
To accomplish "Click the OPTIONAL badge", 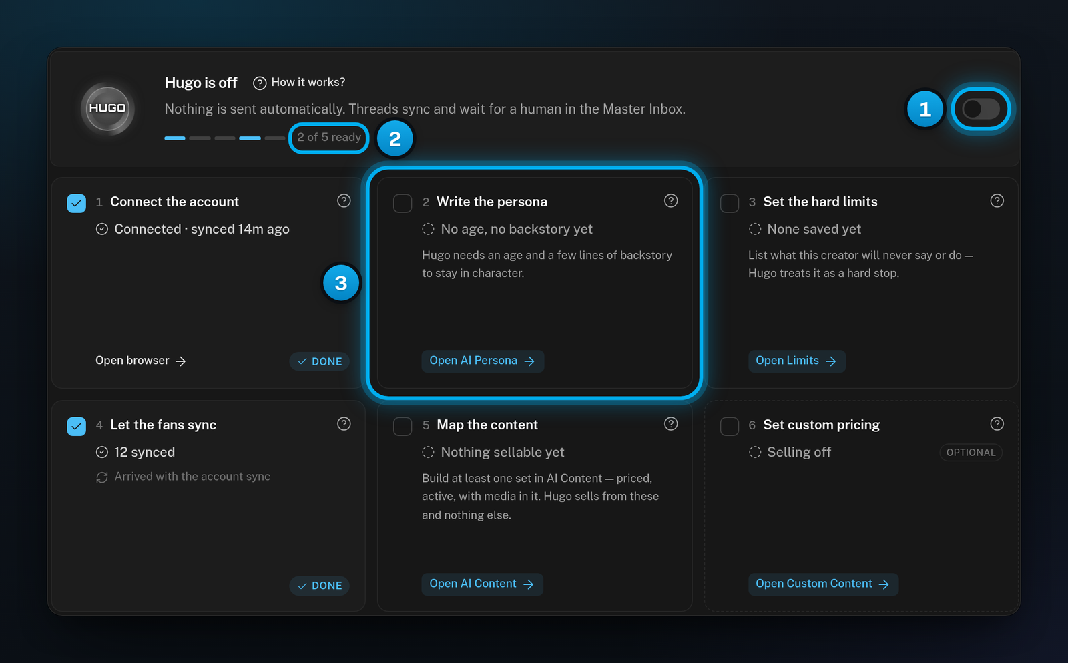I will point(971,452).
